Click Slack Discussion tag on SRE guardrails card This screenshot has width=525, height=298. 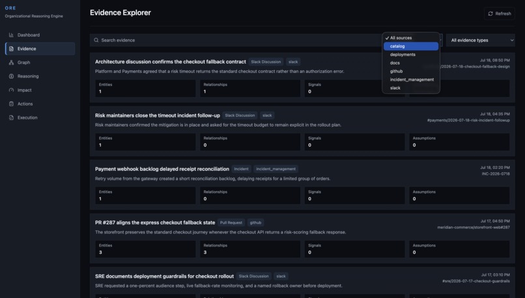pos(253,276)
